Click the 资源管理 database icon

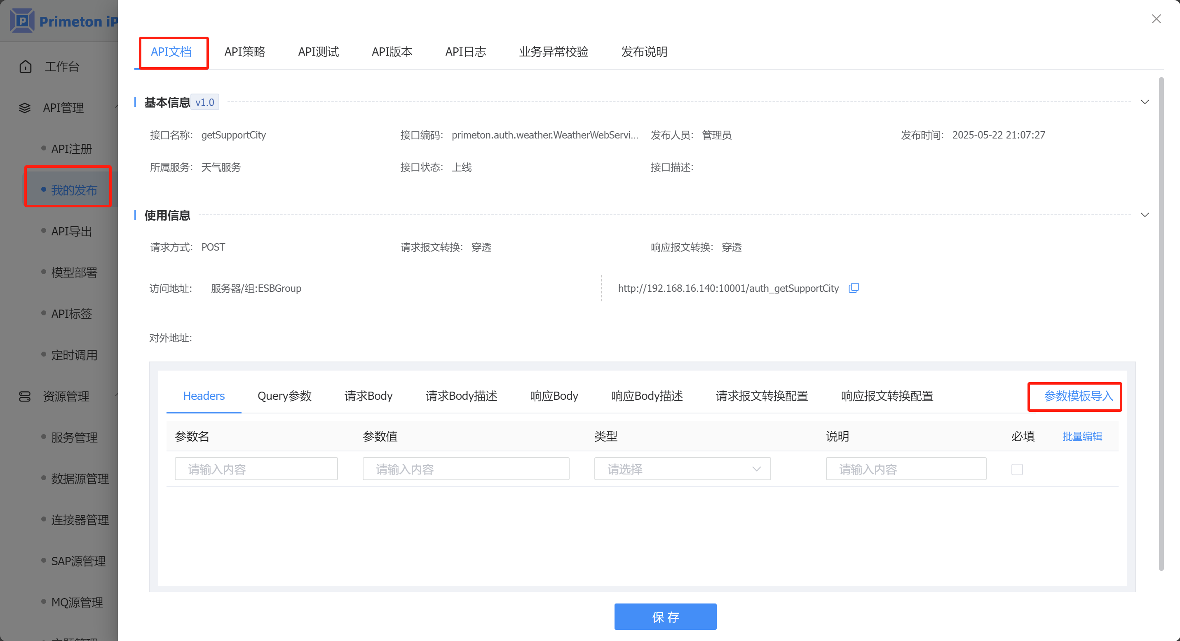click(x=25, y=396)
